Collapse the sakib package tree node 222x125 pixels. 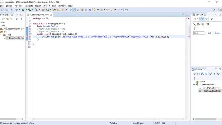tap(1, 35)
